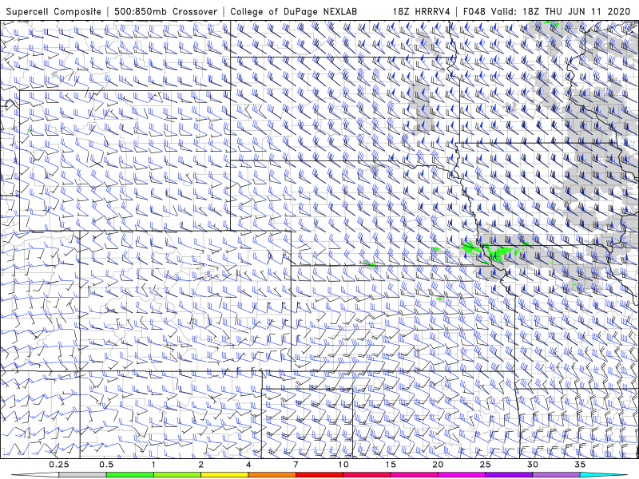Click the legend value 1

[x=153, y=465]
